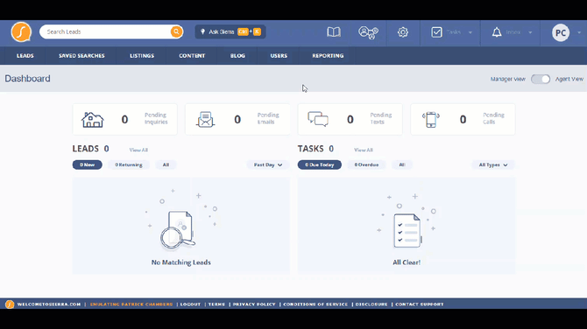Screen dimensions: 587x329
Task: Click the Sierra orange logo icon
Action: pos(21,31)
